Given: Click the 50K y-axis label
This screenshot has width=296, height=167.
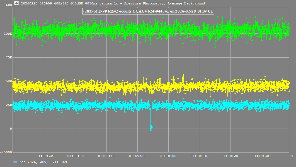Looking at the screenshot, I should coord(9,81).
